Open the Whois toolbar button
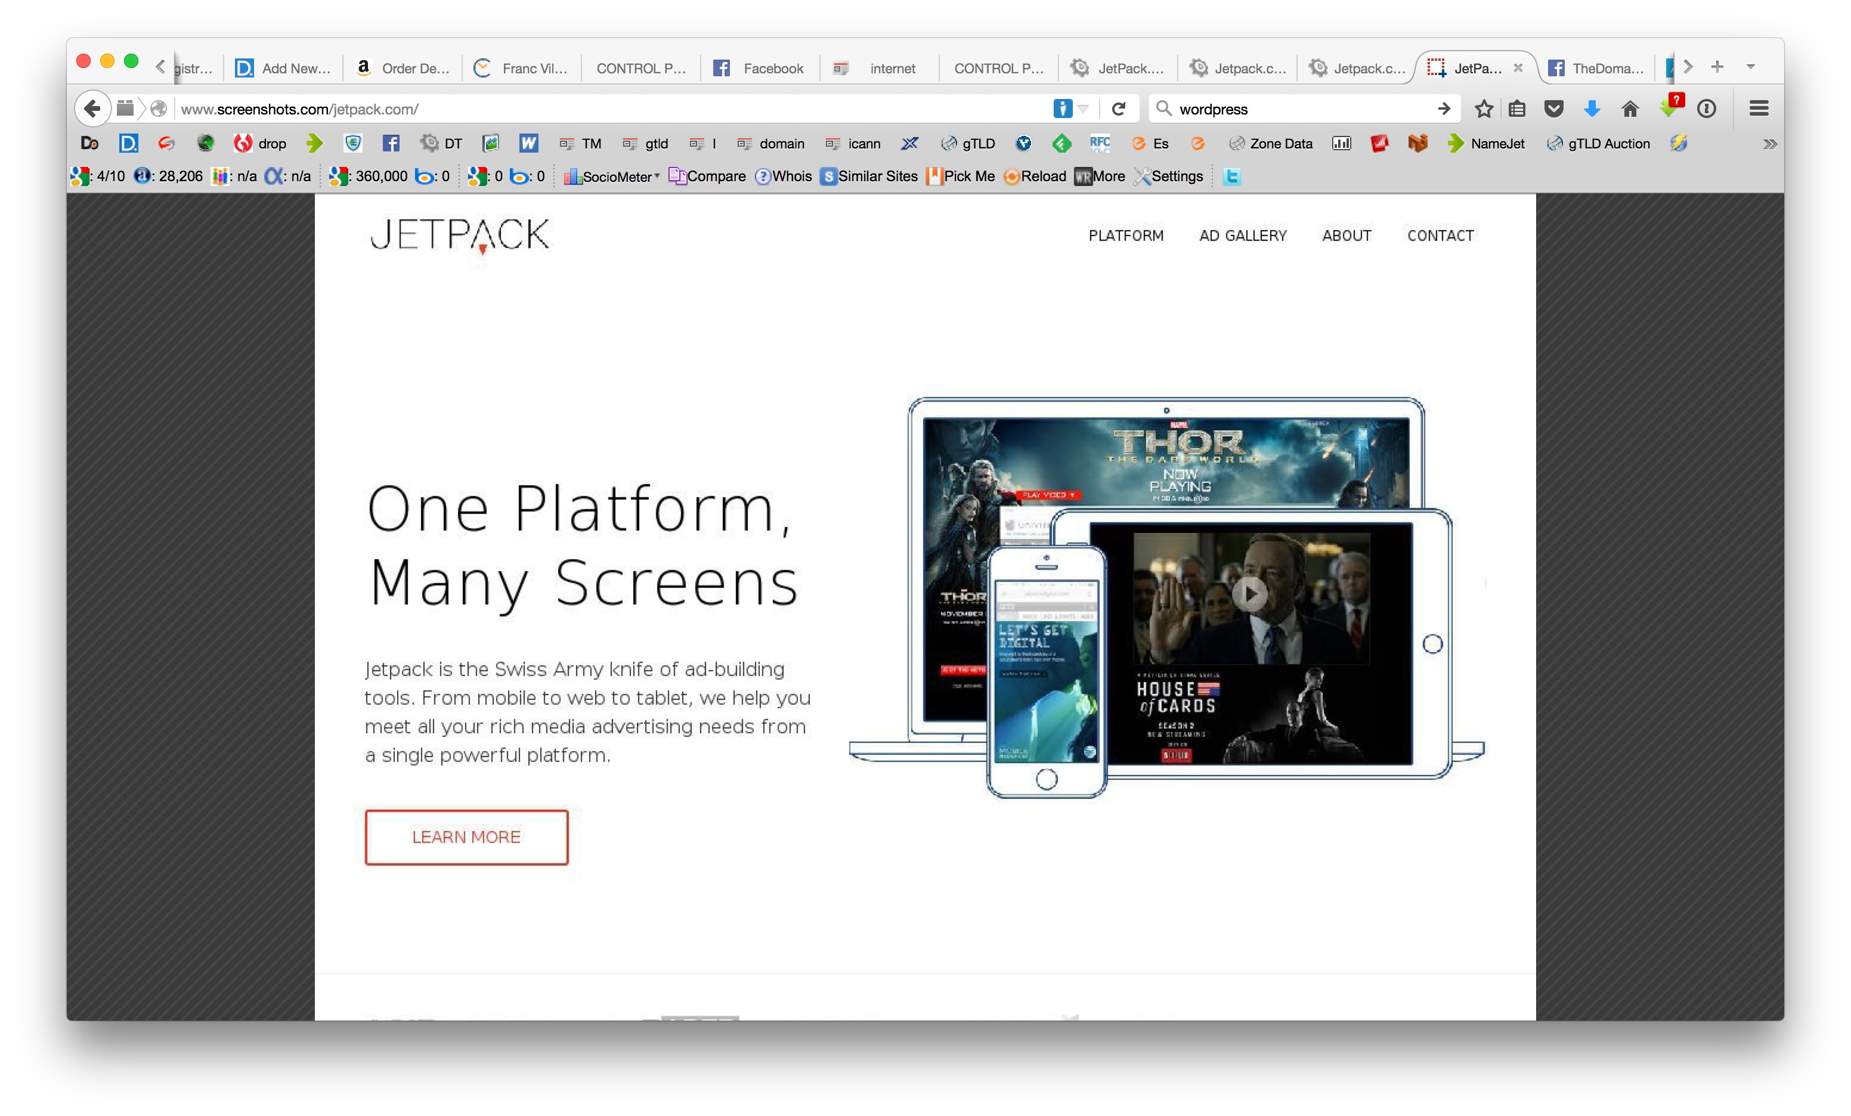 tap(783, 176)
